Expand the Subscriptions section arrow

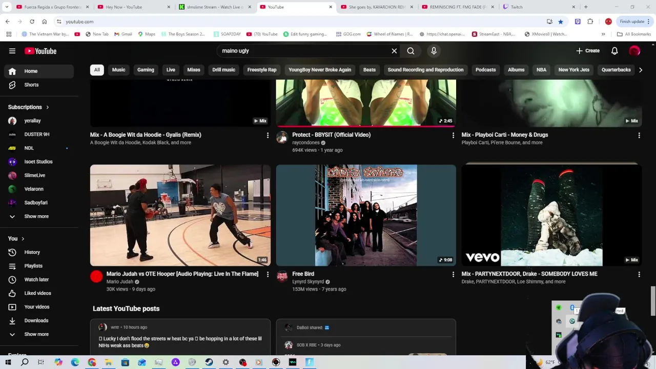coord(47,107)
